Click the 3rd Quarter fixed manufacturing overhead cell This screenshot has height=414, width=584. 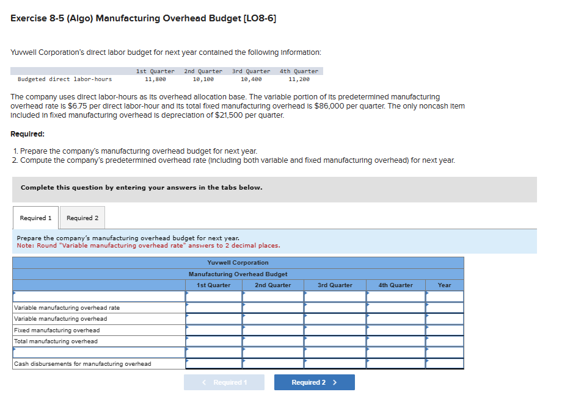tap(334, 330)
